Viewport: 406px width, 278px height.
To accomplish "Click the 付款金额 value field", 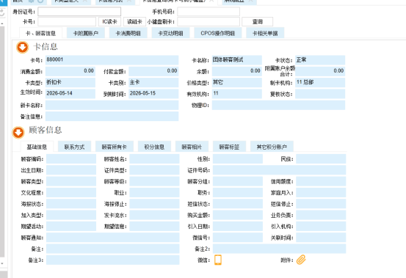I will coord(153,71).
